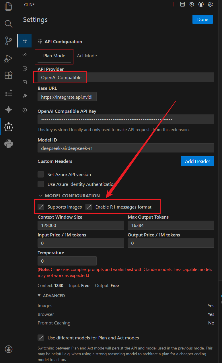The width and height of the screenshot is (222, 363).
Task: Switch to the Plan Mode tab
Action: [x=54, y=56]
